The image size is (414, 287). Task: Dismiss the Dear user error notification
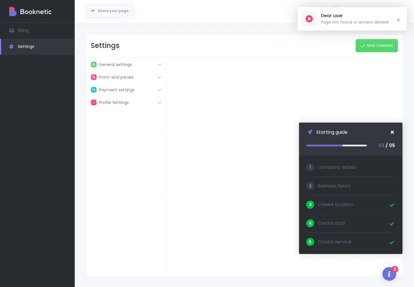tap(398, 20)
